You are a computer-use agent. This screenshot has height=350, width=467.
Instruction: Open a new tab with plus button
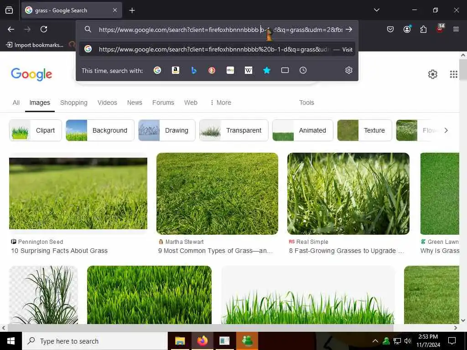[x=132, y=10]
